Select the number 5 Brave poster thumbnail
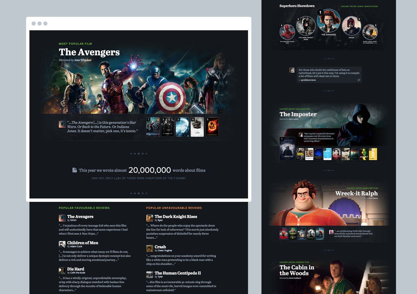This screenshot has height=294, width=417. 320,233
